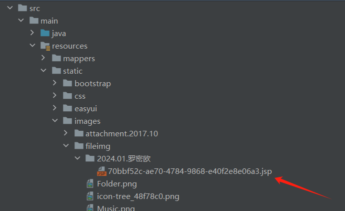Click the Folder.png image file icon
345x211 pixels.
click(x=90, y=183)
